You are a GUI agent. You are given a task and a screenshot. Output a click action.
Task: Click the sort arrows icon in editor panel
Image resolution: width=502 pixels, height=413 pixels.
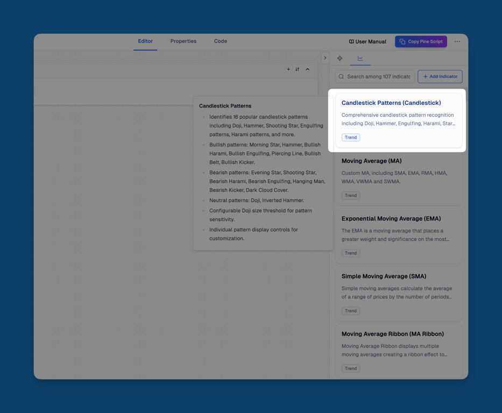pos(298,69)
